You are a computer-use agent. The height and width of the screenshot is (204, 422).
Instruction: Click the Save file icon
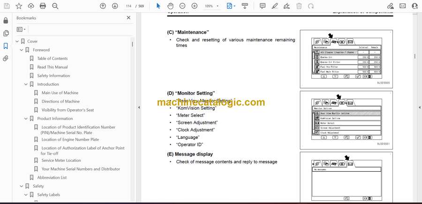[7, 6]
